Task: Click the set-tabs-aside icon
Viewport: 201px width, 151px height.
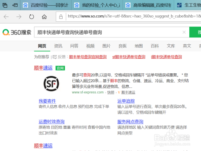Action: [15, 5]
